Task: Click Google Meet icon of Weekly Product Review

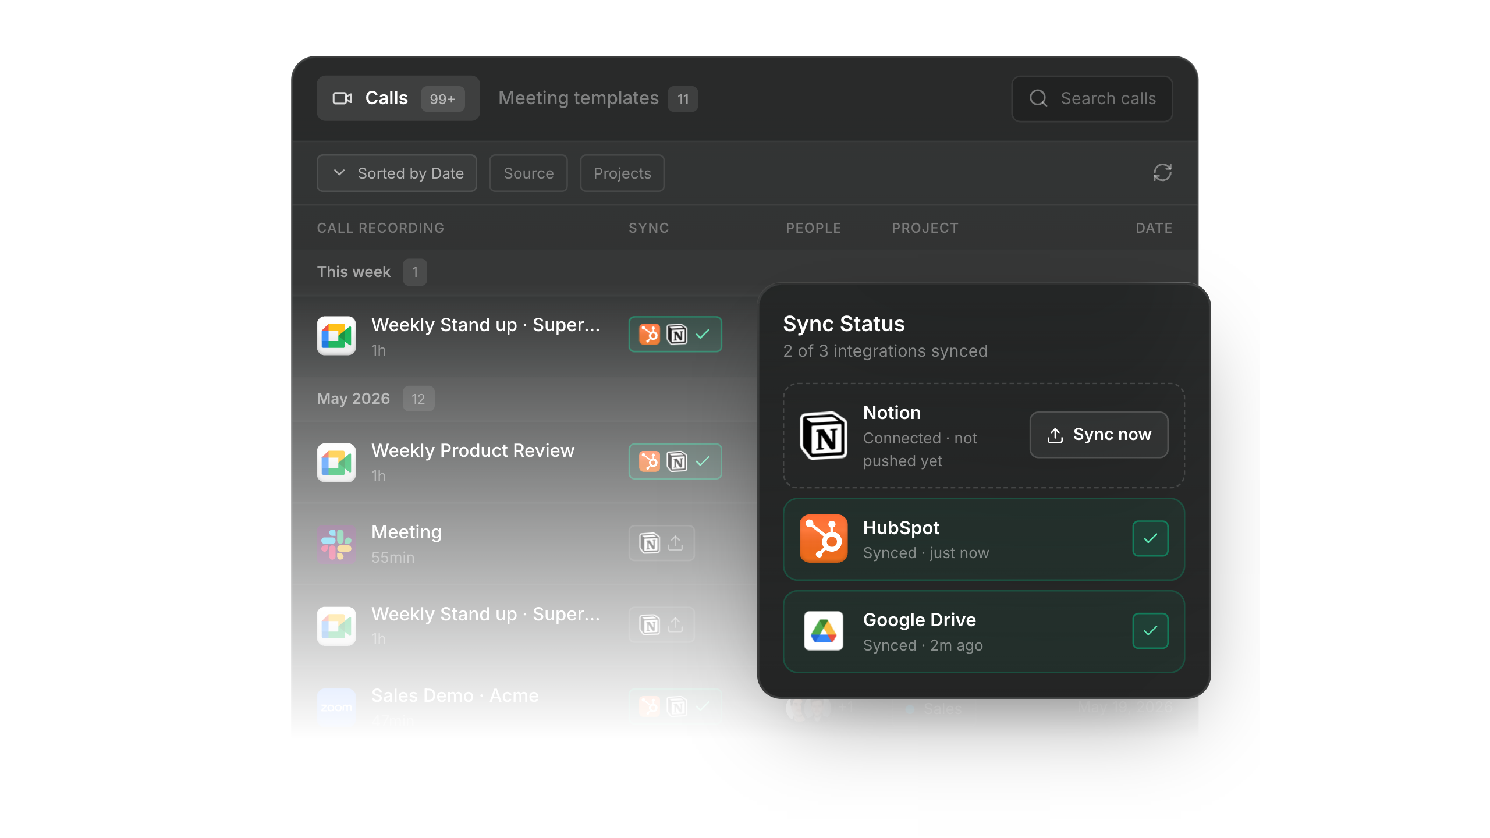Action: 336,463
